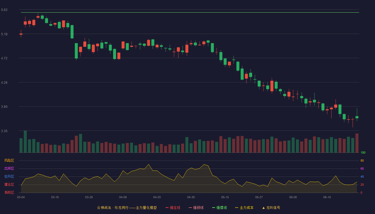Viewport: 375px width, 214px height.
Task: Click the 0 indicator scale value
Action: [361, 193]
